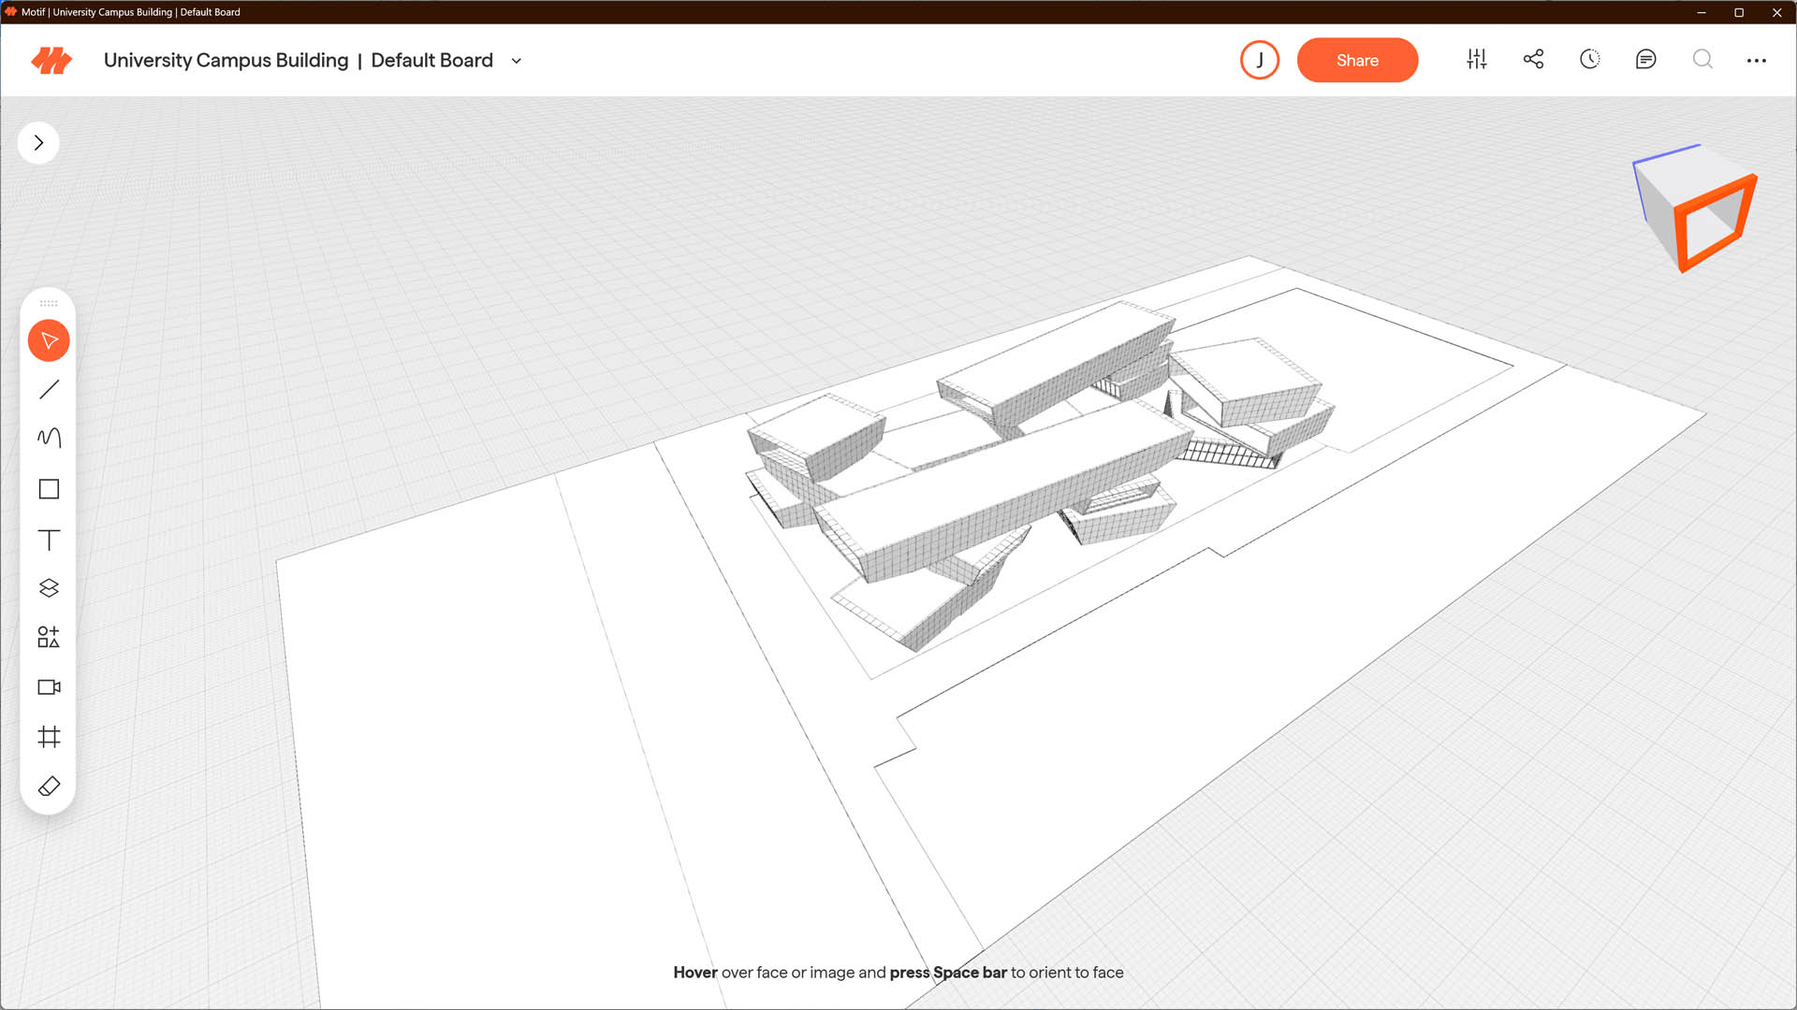1797x1010 pixels.
Task: Select the frame grid tool
Action: (x=49, y=737)
